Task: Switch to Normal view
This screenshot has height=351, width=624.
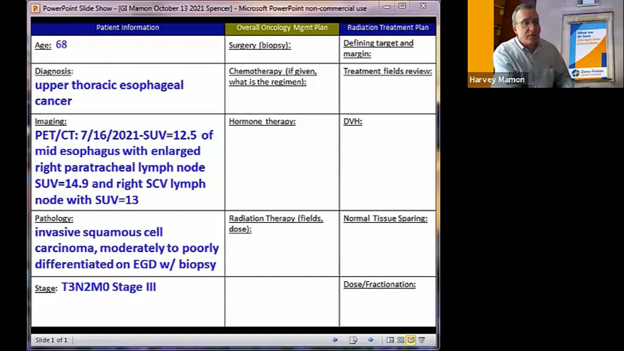Action: tap(390, 340)
